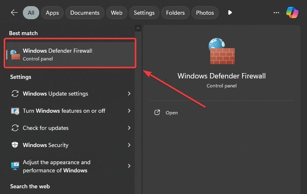Show more filter tabs with the play arrow
Image resolution: width=307 pixels, height=194 pixels.
pos(230,13)
